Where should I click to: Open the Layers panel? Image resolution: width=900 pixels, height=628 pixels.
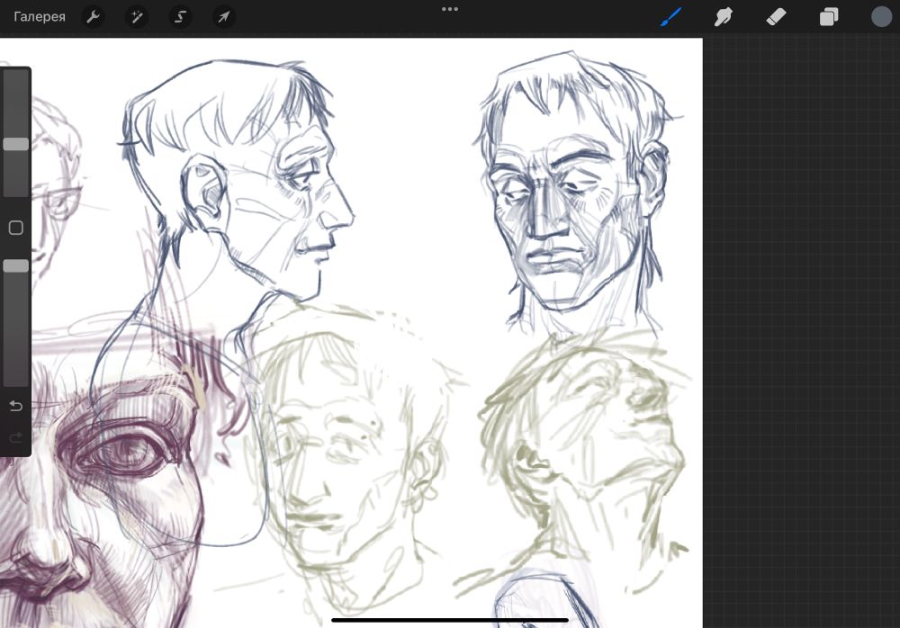[x=829, y=17]
